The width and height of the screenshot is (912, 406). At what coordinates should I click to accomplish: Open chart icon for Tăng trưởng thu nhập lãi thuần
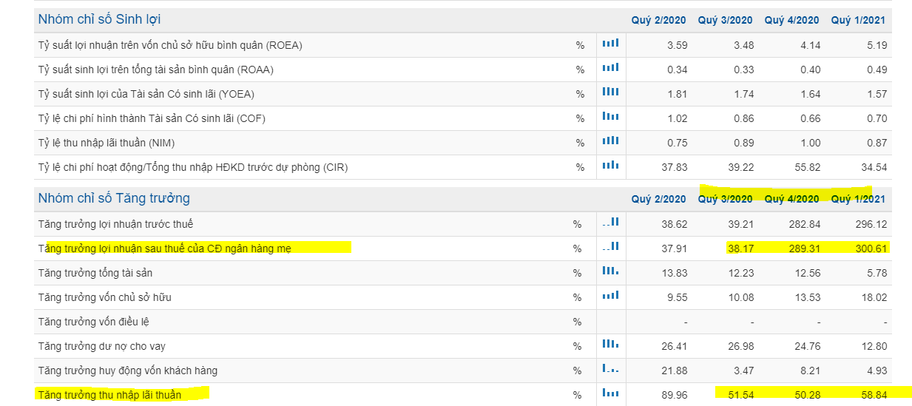click(x=610, y=394)
